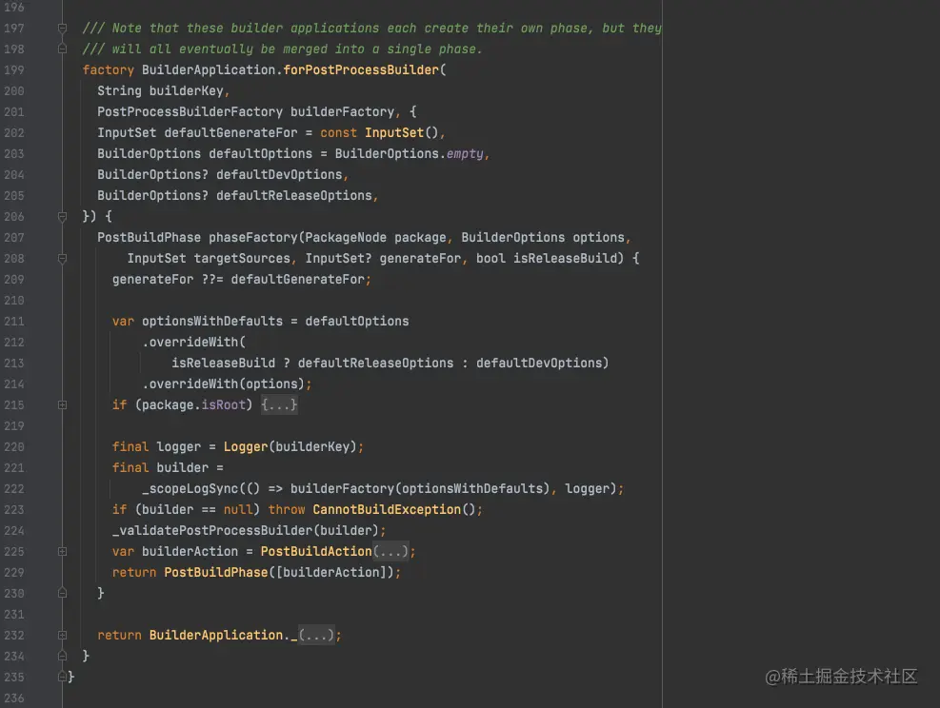Expand PostBuildAction fold at line 225
This screenshot has height=708, width=940.
pyautogui.click(x=62, y=551)
